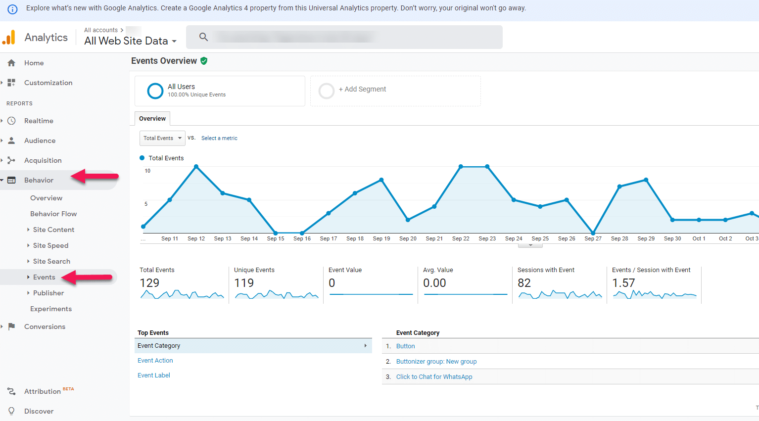Switch to the Overview tab
The image size is (759, 421).
pyautogui.click(x=152, y=119)
